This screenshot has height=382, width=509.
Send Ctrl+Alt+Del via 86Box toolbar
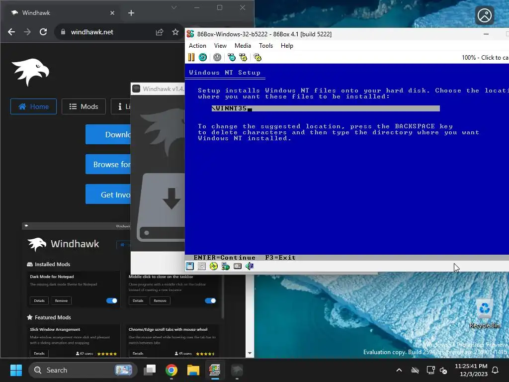pyautogui.click(x=232, y=58)
